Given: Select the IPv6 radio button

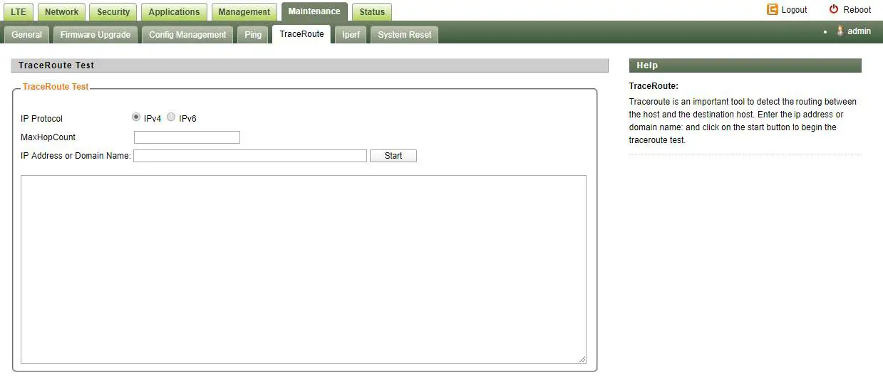Looking at the screenshot, I should pos(171,117).
